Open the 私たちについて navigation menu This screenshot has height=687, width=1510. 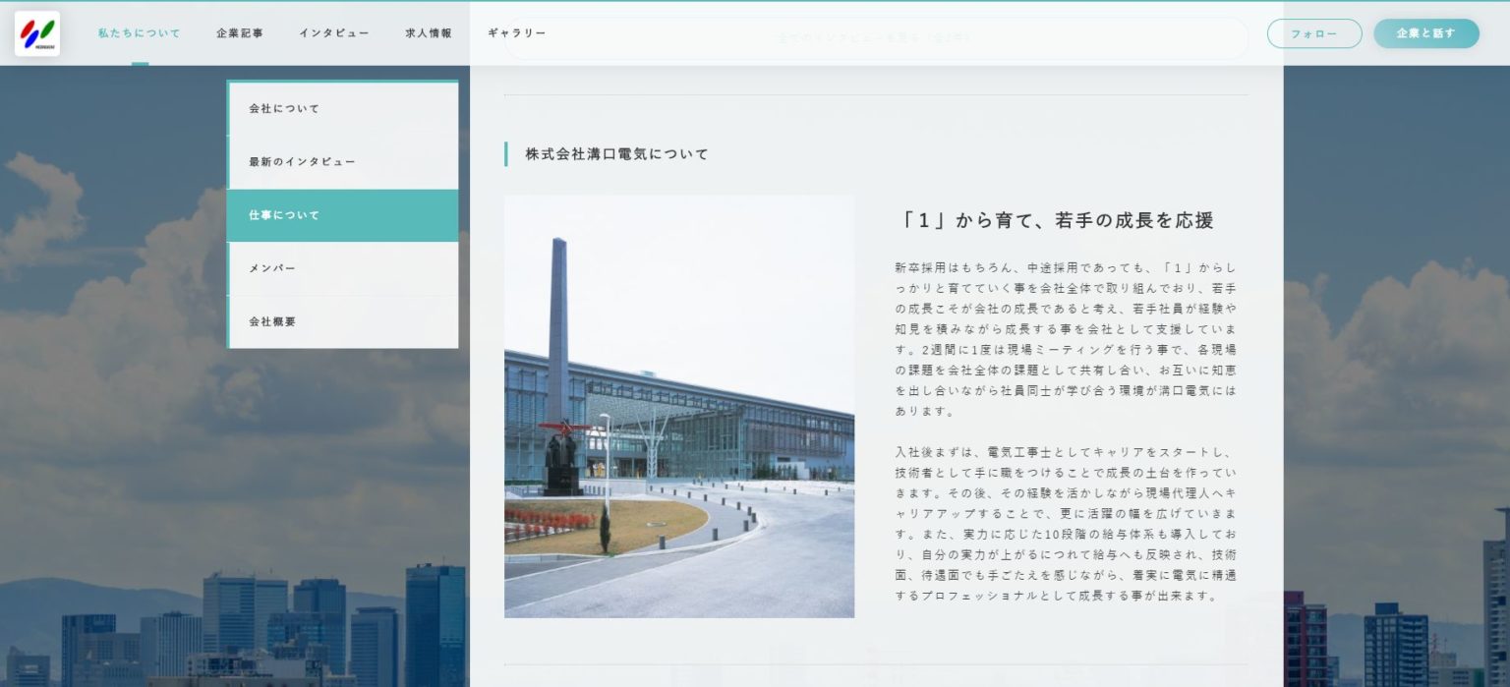coord(140,33)
